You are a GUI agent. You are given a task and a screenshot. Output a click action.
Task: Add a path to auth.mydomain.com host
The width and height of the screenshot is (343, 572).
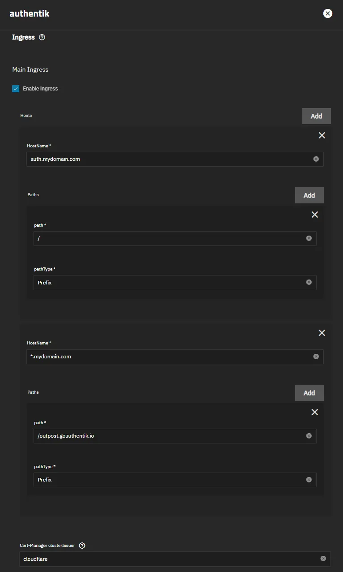click(309, 195)
